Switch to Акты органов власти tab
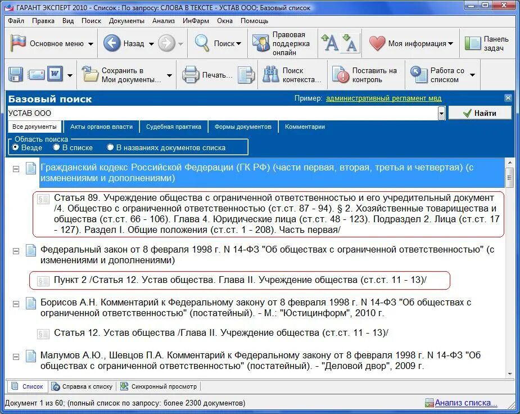Image resolution: width=520 pixels, height=414 pixels. pyautogui.click(x=102, y=127)
